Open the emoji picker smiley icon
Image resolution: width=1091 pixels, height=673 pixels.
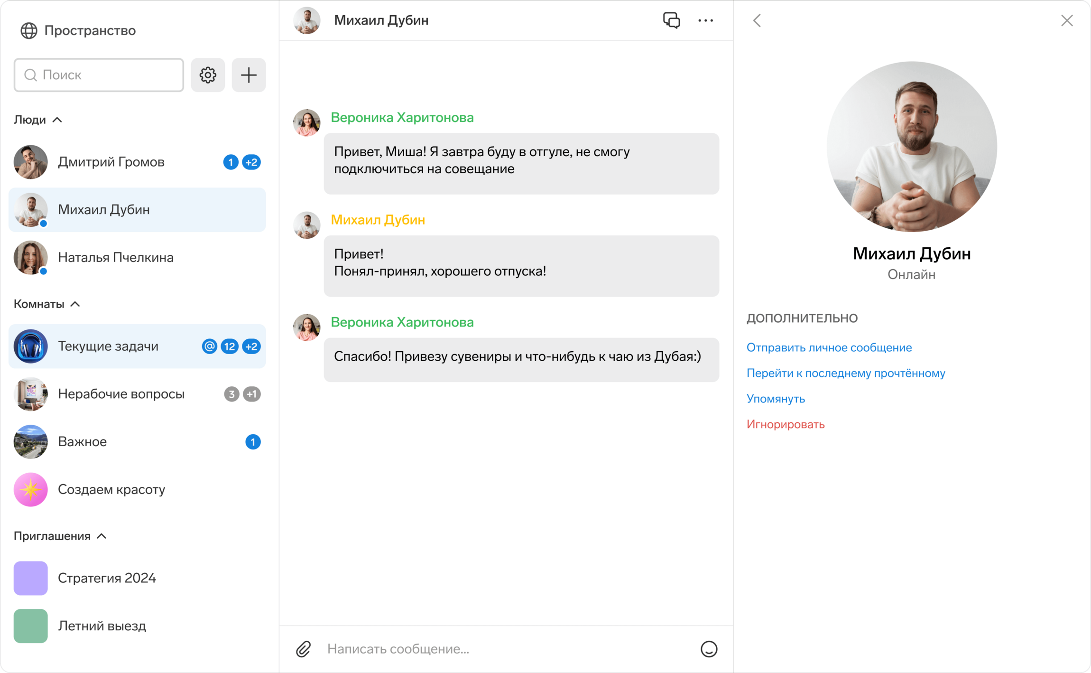point(709,649)
